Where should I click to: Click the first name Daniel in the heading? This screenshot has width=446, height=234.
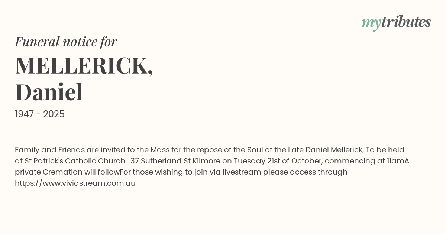(x=49, y=92)
